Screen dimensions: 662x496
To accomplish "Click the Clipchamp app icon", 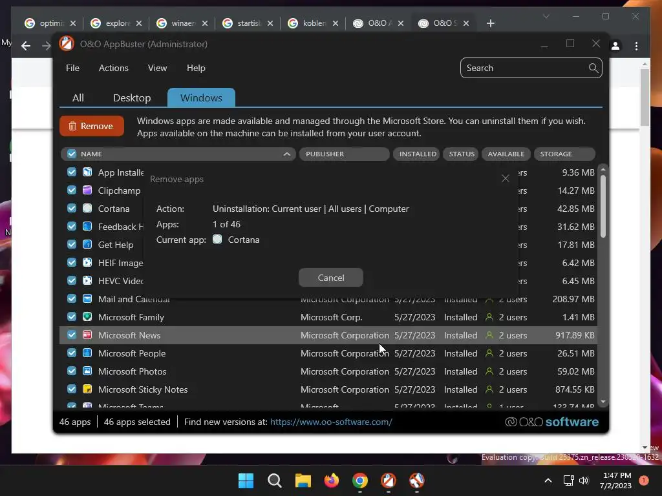I will [x=87, y=191].
